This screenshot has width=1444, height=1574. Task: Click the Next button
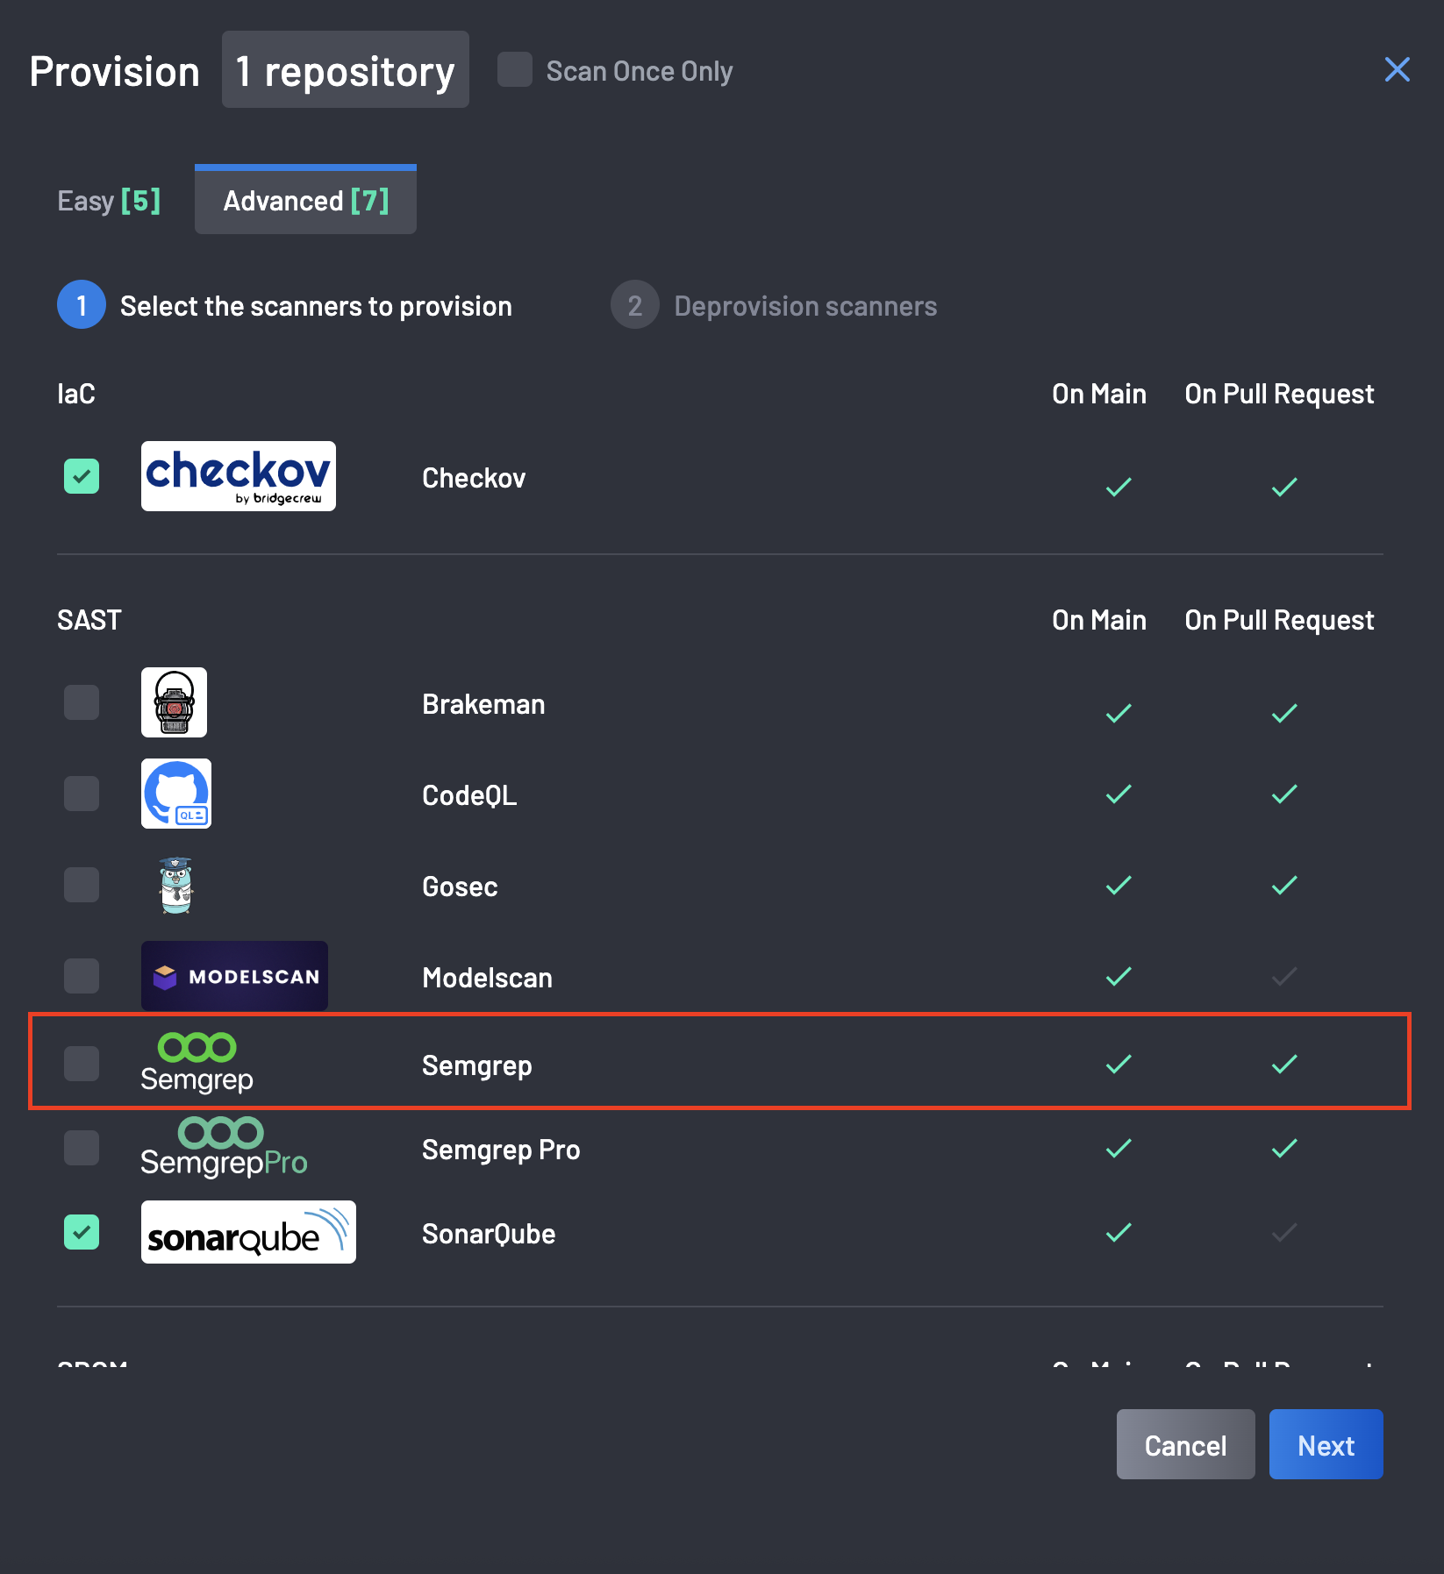[x=1326, y=1444]
